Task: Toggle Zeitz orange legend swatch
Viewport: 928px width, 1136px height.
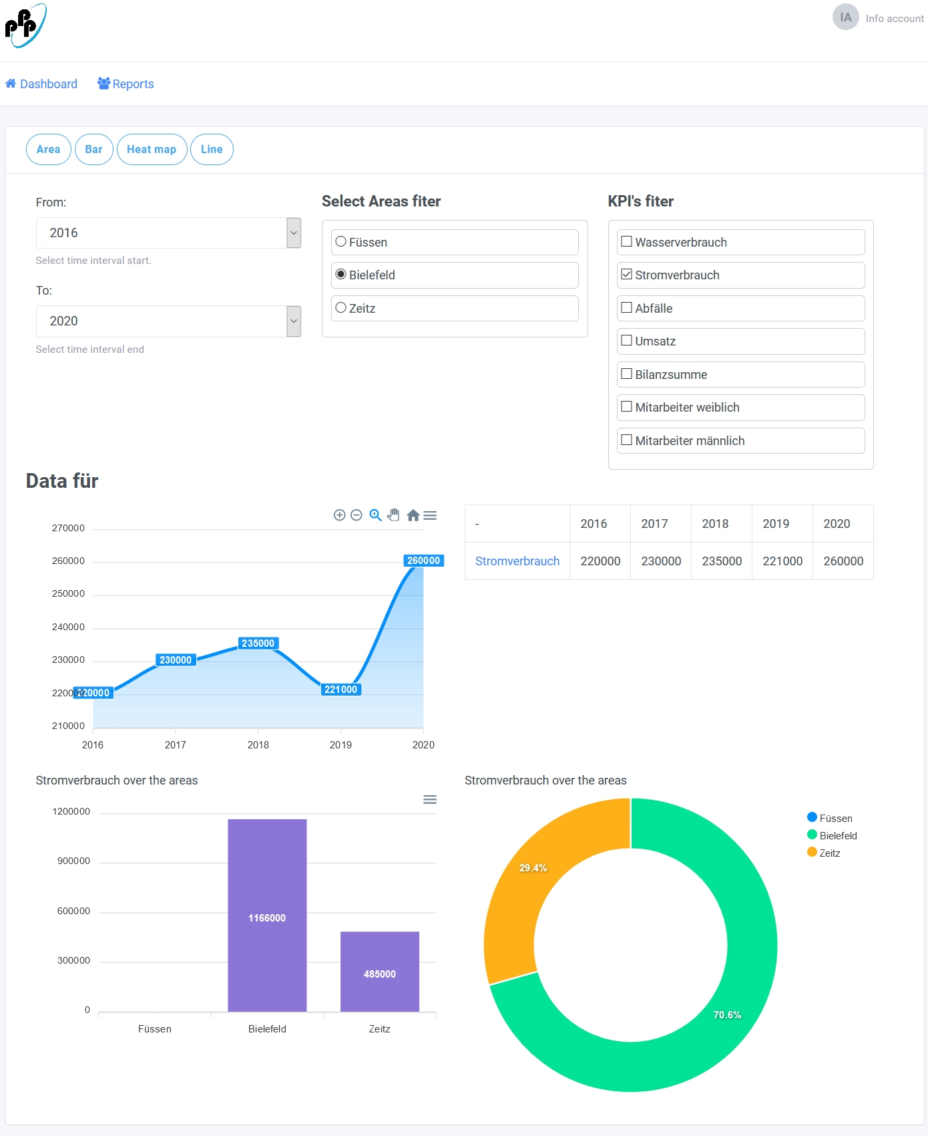Action: (812, 852)
